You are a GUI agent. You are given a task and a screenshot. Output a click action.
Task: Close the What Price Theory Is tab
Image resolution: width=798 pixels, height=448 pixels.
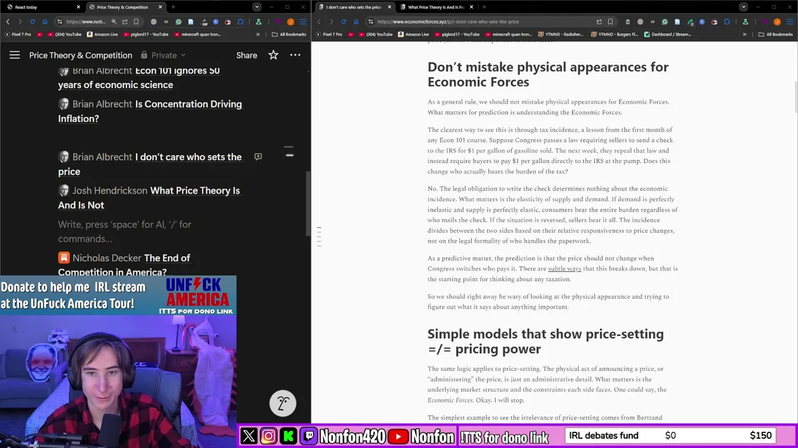pyautogui.click(x=471, y=7)
